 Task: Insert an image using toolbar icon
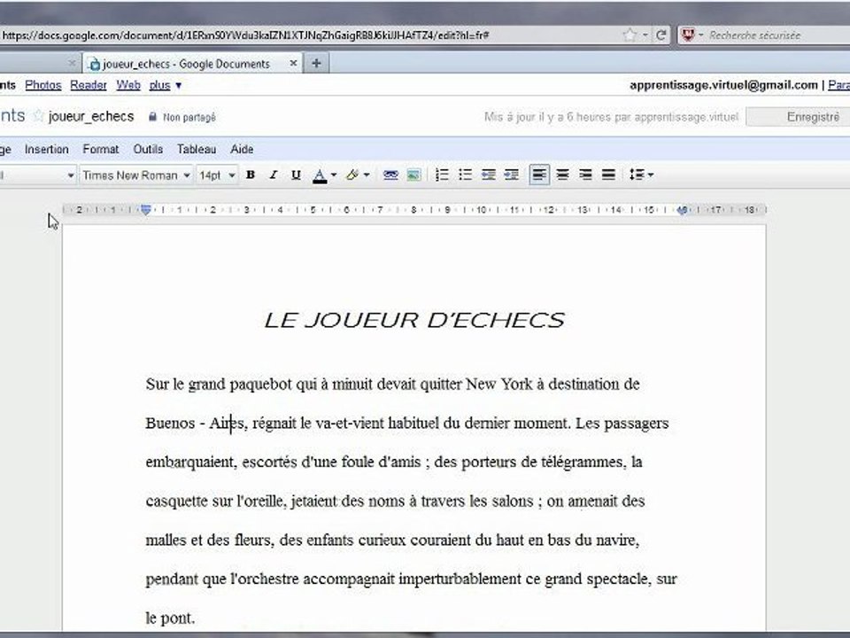coord(413,175)
